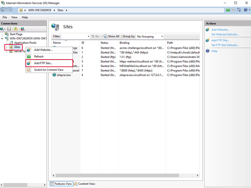Click the stop (X) icon in address bar

pyautogui.click(x=233, y=10)
